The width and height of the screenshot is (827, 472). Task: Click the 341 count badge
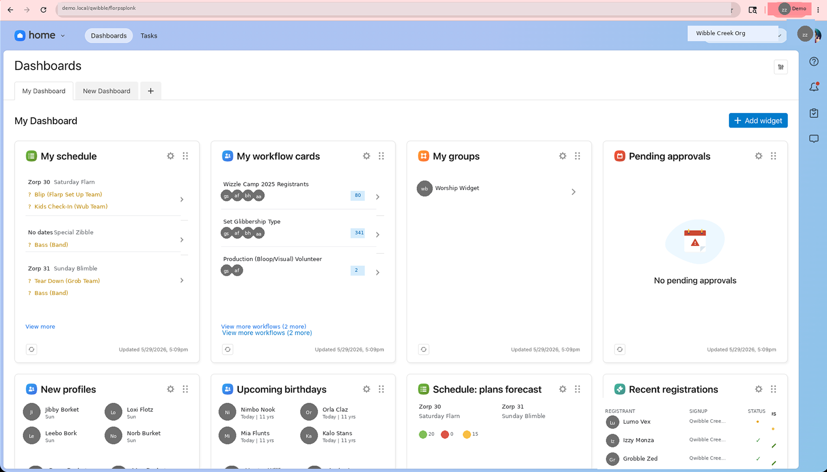[x=358, y=233]
